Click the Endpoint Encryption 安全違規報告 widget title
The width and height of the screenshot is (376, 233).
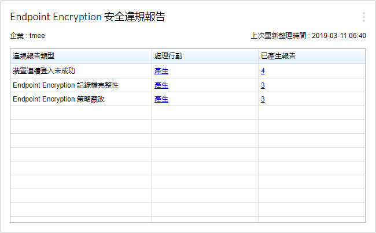(x=87, y=17)
